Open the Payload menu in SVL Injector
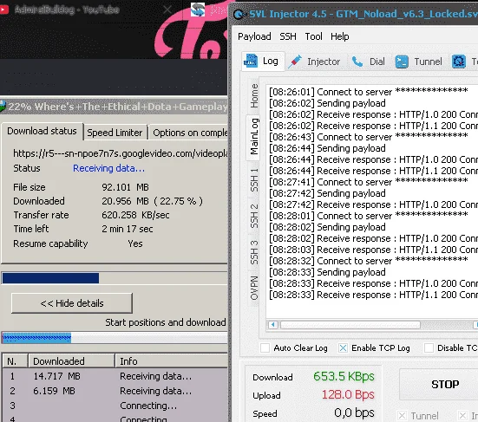The height and width of the screenshot is (422, 478). (254, 36)
